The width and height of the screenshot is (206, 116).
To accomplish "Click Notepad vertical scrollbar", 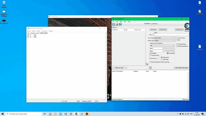I will pos(106,65).
